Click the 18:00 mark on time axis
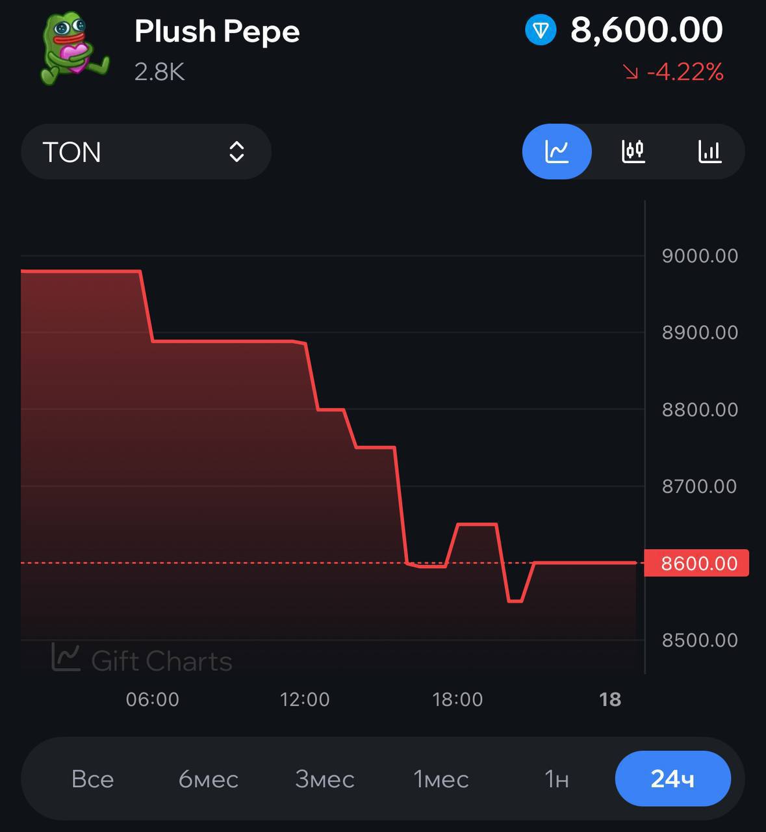The width and height of the screenshot is (766, 832). tap(458, 699)
